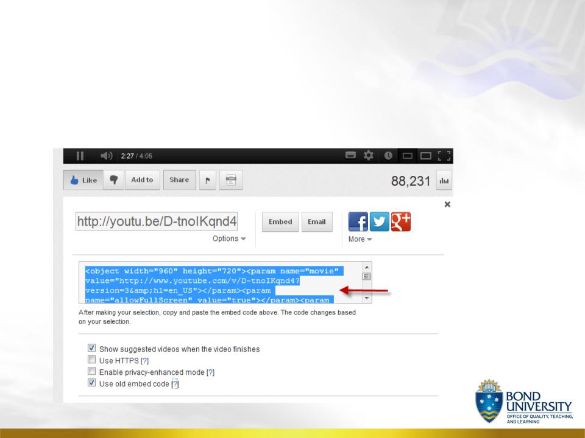Enable privacy-enhanced mode checkbox
This screenshot has height=438, width=585.
click(92, 371)
